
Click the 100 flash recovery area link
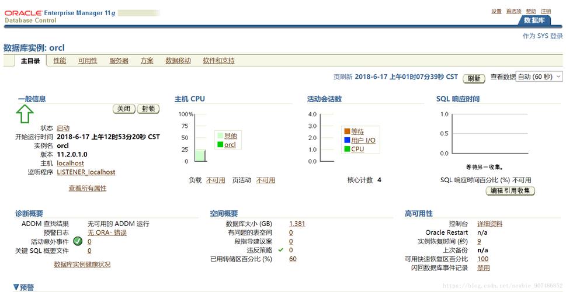point(482,259)
